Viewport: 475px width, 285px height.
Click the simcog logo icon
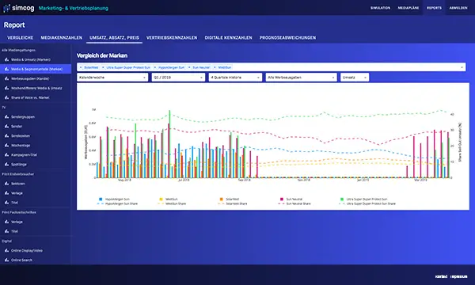tap(6, 8)
